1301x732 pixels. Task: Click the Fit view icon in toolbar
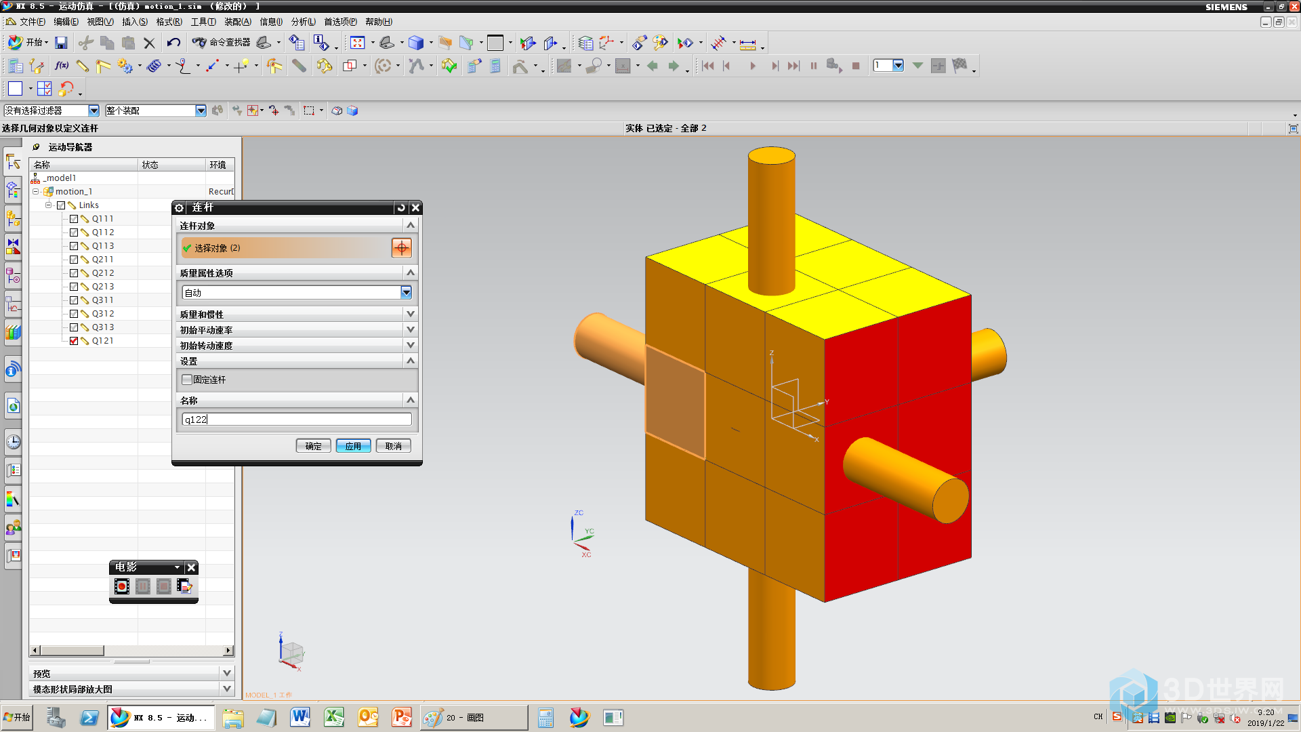(358, 43)
